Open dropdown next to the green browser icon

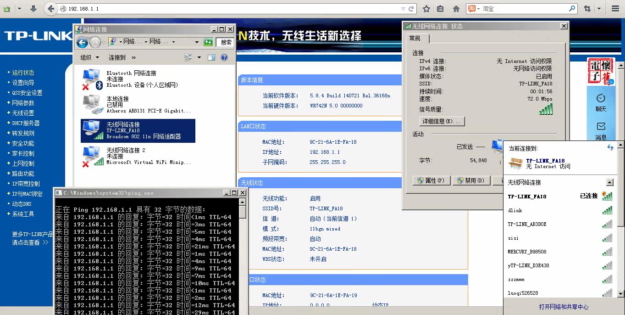tap(19, 9)
